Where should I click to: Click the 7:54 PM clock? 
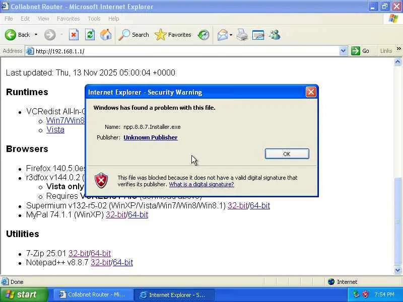(x=384, y=294)
